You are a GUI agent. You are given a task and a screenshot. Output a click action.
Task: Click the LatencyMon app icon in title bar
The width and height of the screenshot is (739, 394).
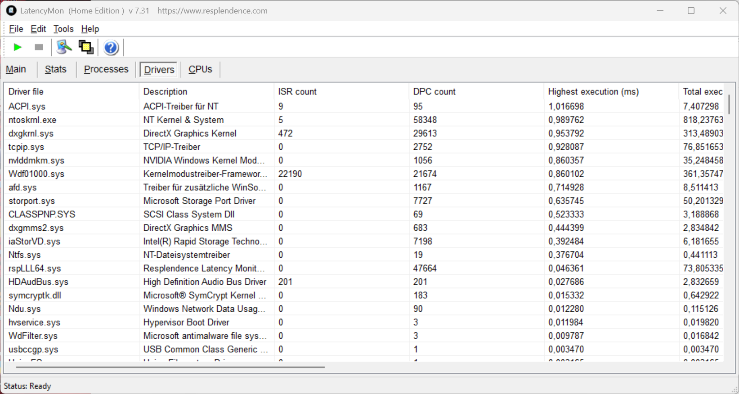tap(11, 10)
